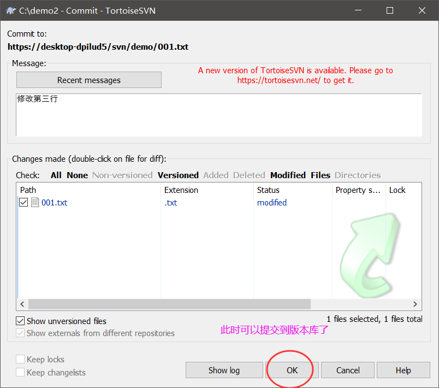439x388 pixels.
Task: Click the 001.txt file document icon
Action: 35,202
